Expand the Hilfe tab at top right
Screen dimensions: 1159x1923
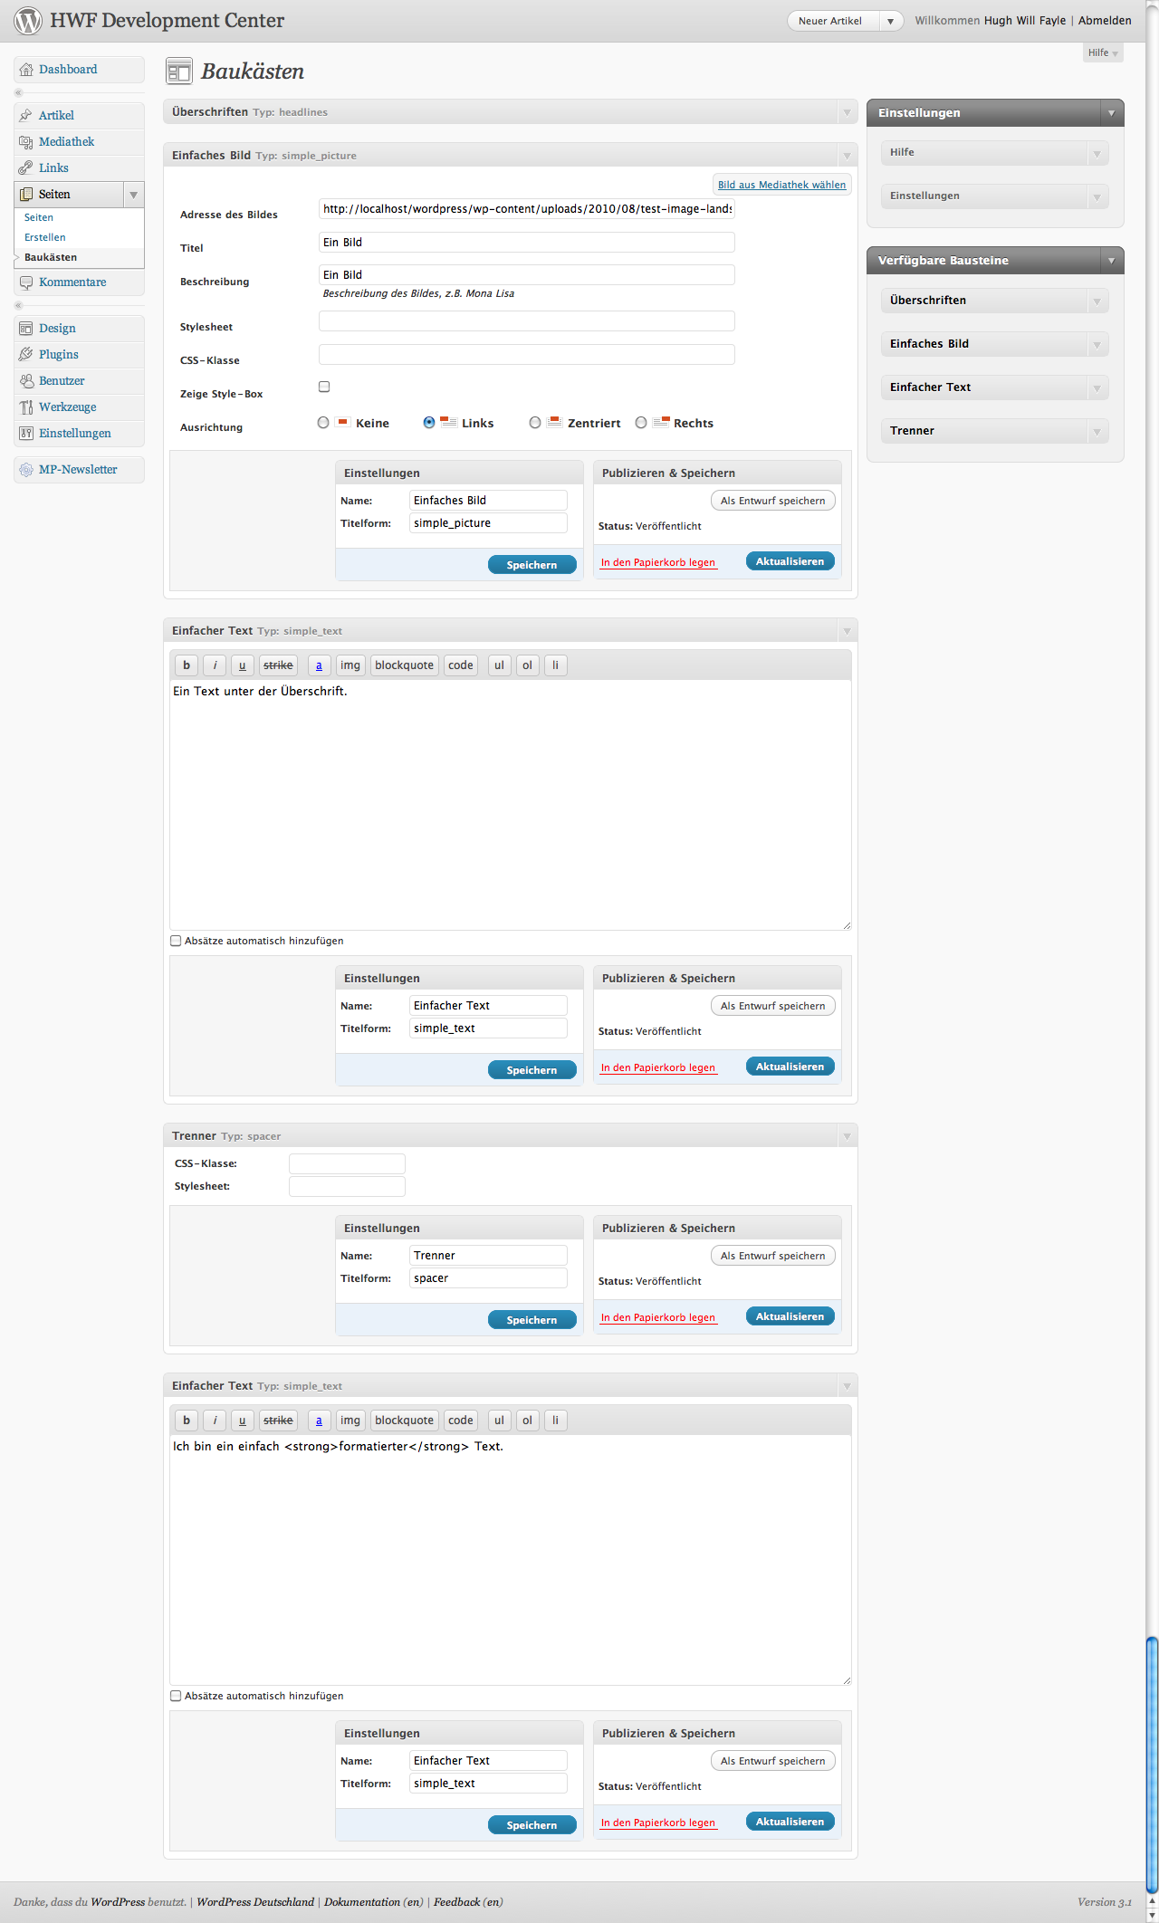pyautogui.click(x=1103, y=53)
